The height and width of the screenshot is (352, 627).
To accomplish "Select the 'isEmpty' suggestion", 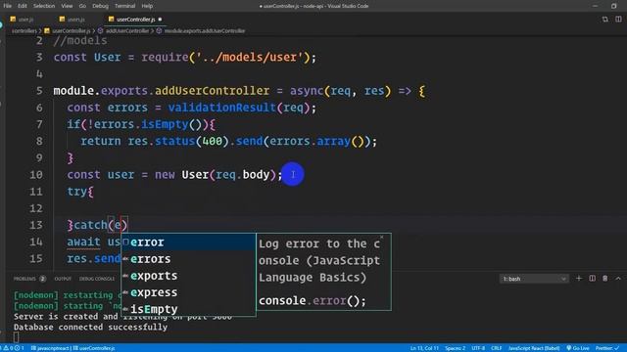I will pyautogui.click(x=188, y=309).
